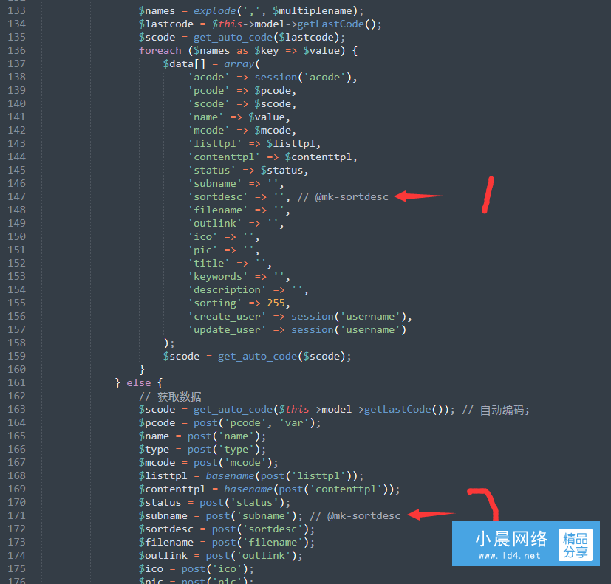Click the 'filename' key on line 148
The width and height of the screenshot is (611, 584).
[218, 210]
